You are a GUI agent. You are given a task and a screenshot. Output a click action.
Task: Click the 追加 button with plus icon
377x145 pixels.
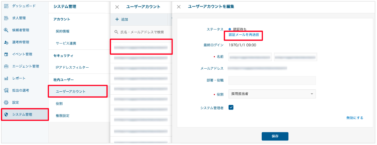(122, 20)
